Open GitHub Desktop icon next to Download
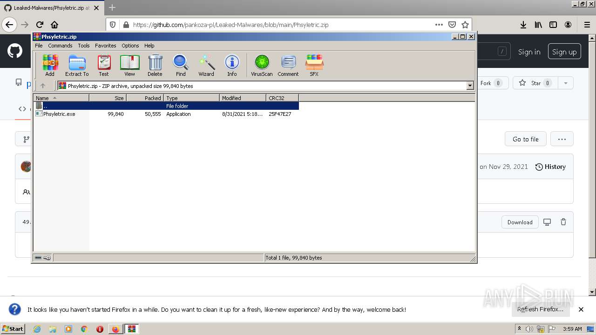The image size is (596, 335). click(x=547, y=222)
